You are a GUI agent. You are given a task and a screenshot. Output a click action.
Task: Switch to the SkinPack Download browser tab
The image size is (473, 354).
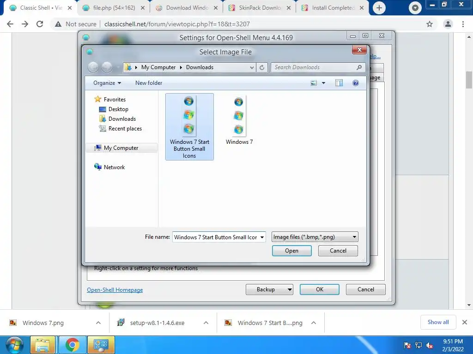260,8
